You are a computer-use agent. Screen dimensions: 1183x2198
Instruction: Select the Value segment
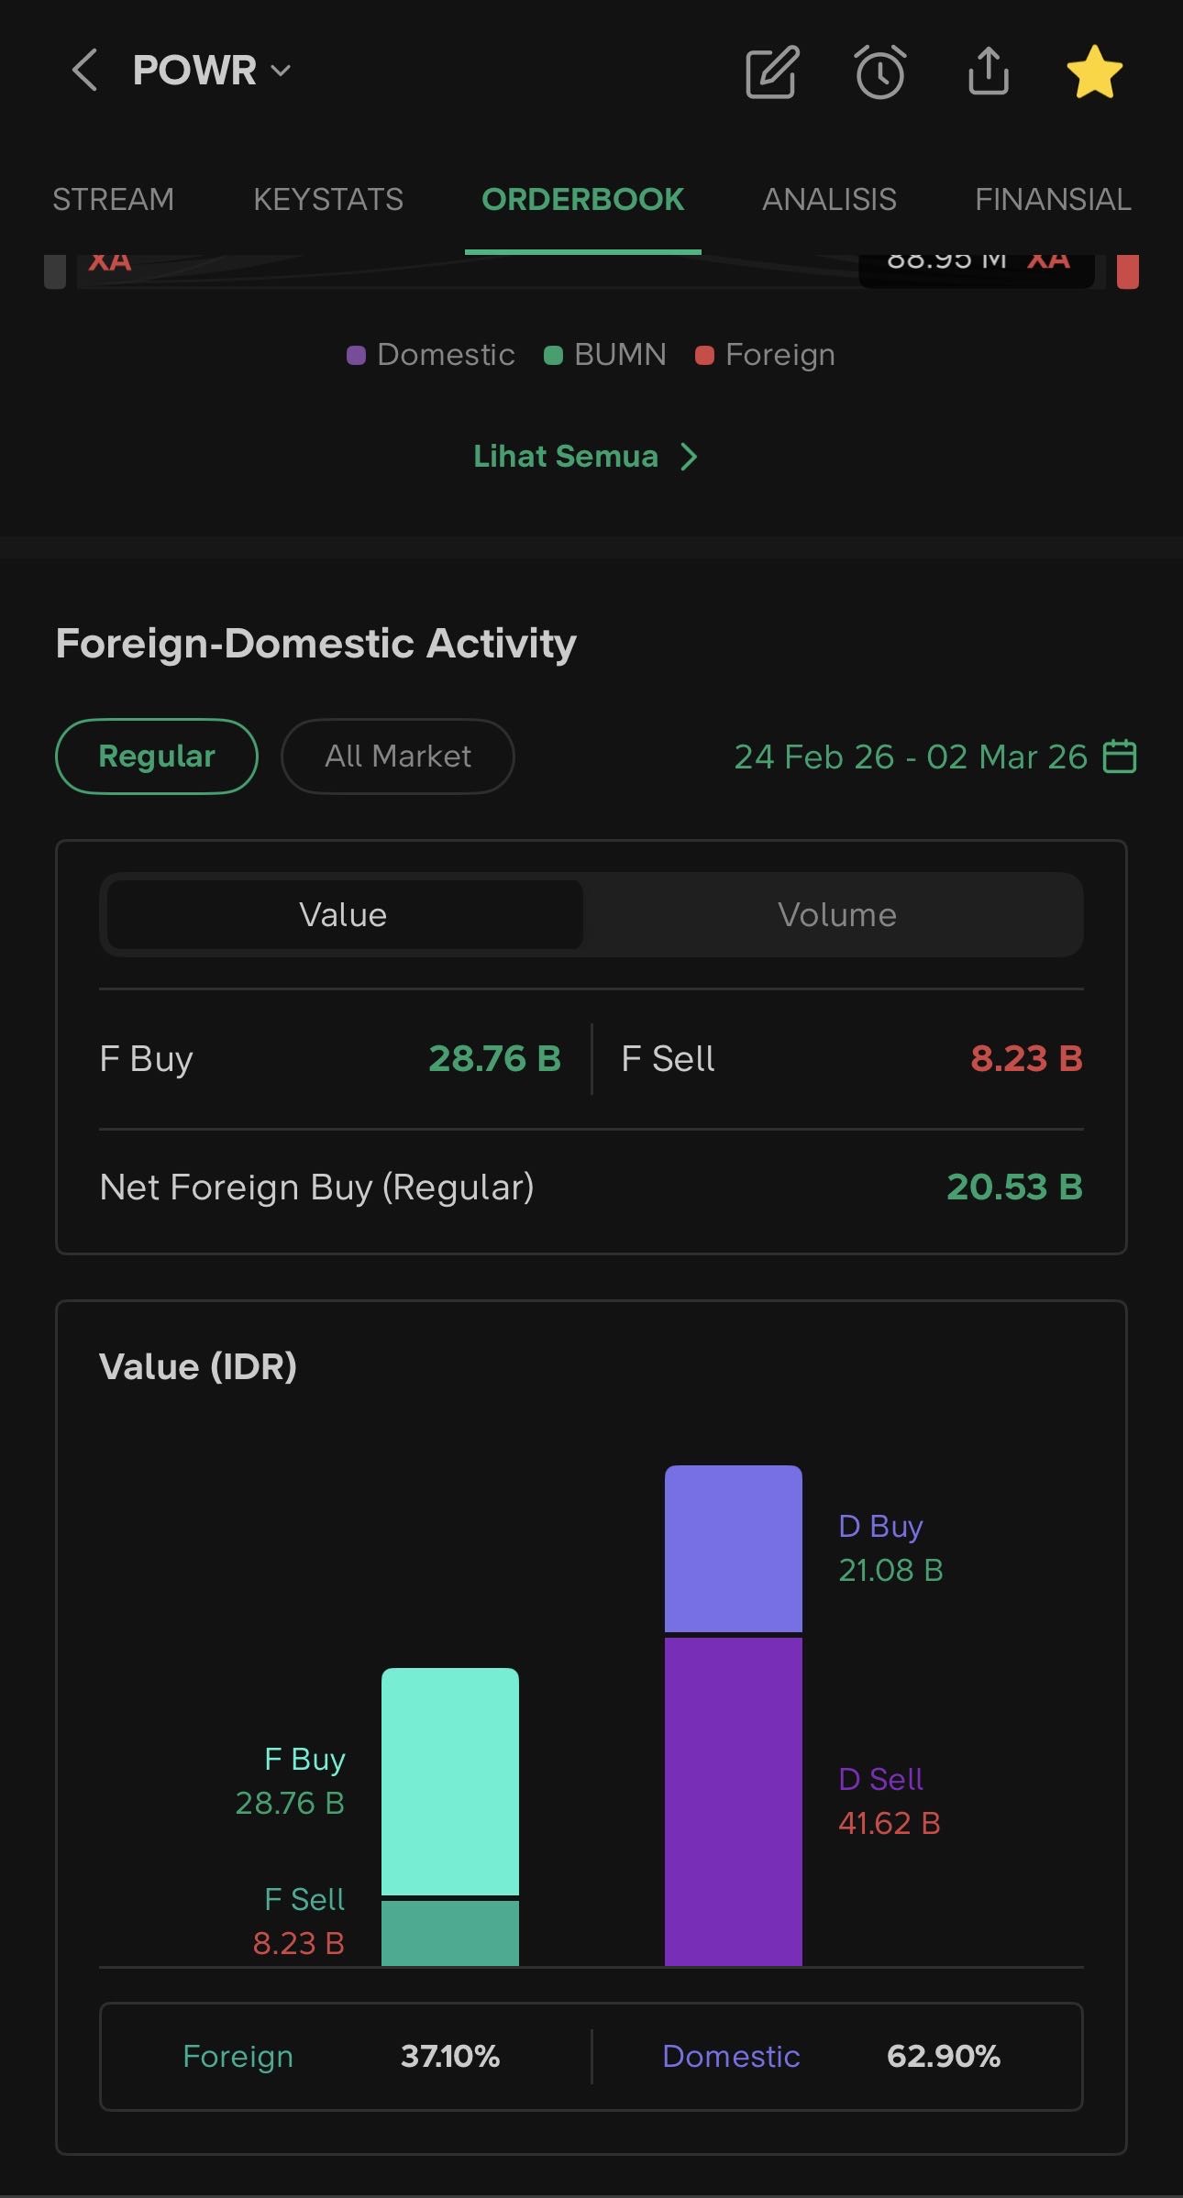[344, 915]
